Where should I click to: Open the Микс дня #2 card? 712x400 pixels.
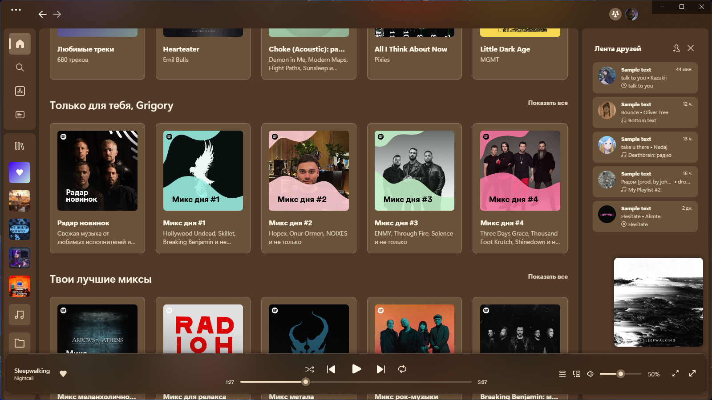[x=309, y=188]
